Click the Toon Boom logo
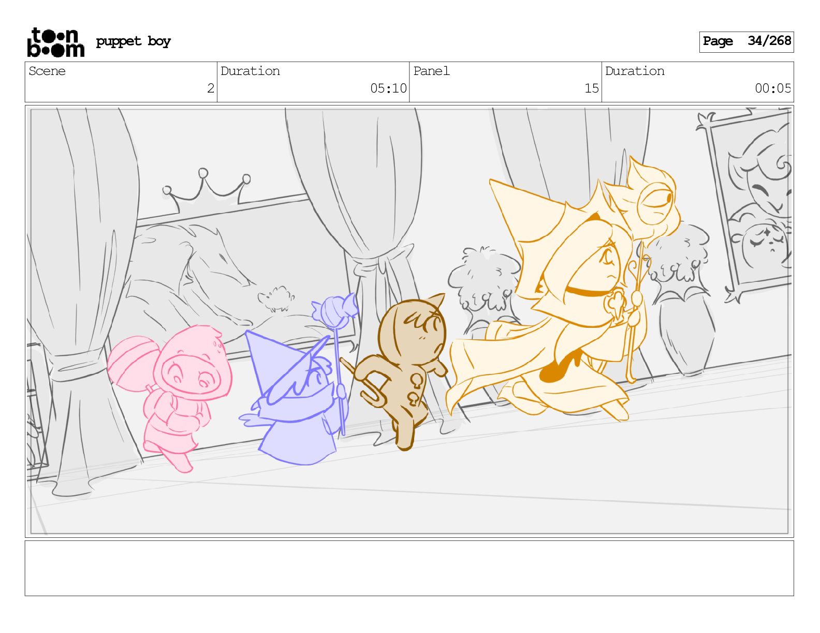The width and height of the screenshot is (820, 633). pos(55,42)
